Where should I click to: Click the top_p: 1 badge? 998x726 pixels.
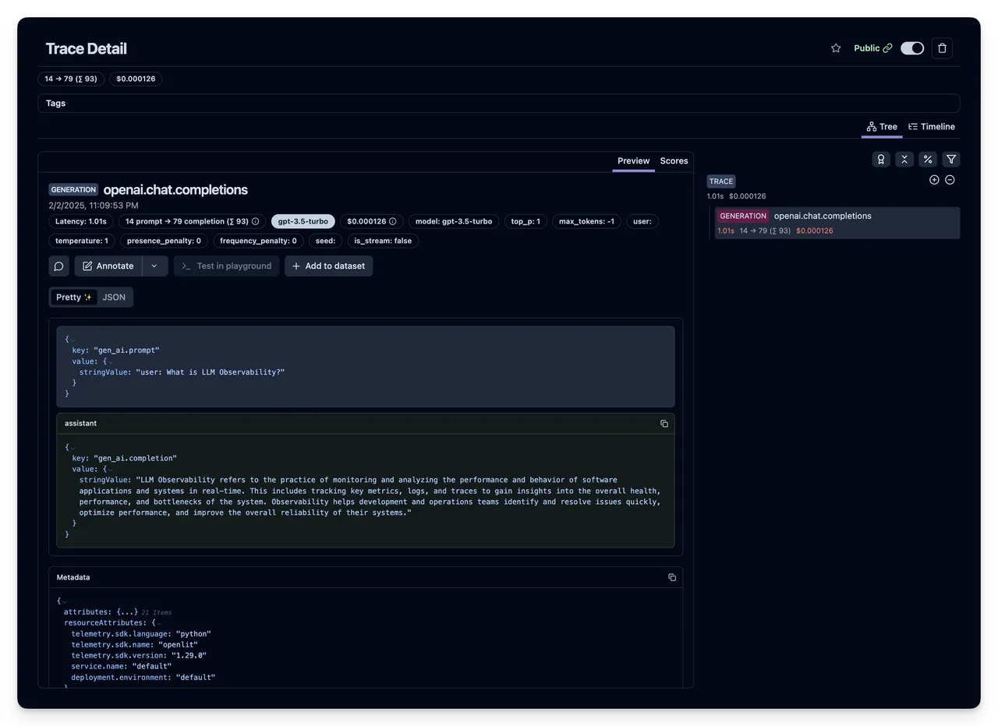pos(526,221)
